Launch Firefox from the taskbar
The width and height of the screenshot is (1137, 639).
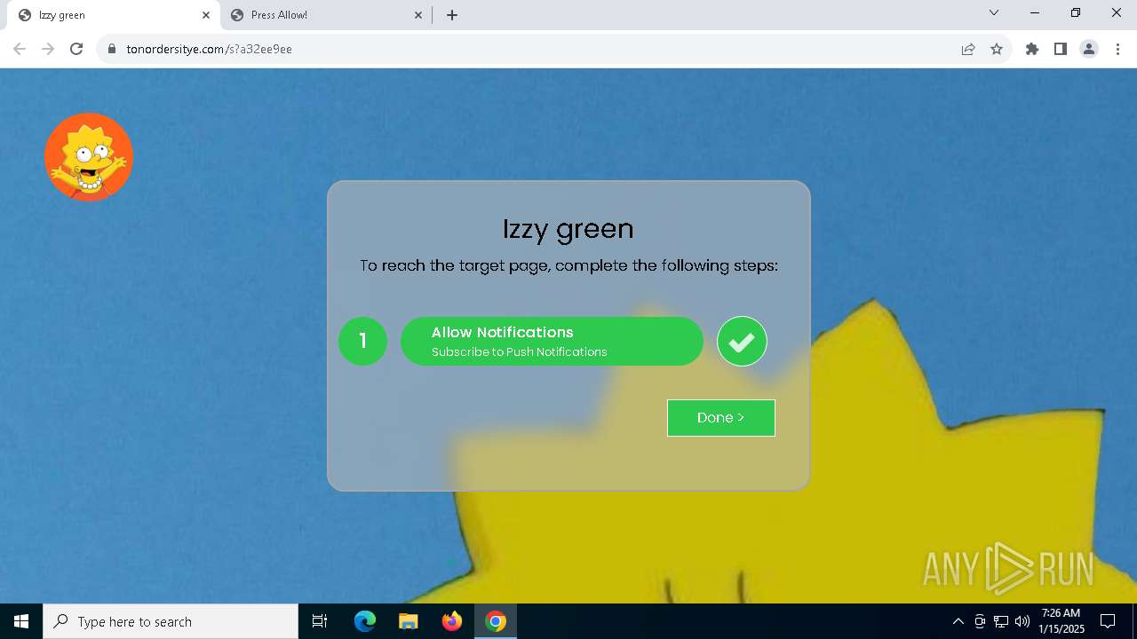(452, 621)
